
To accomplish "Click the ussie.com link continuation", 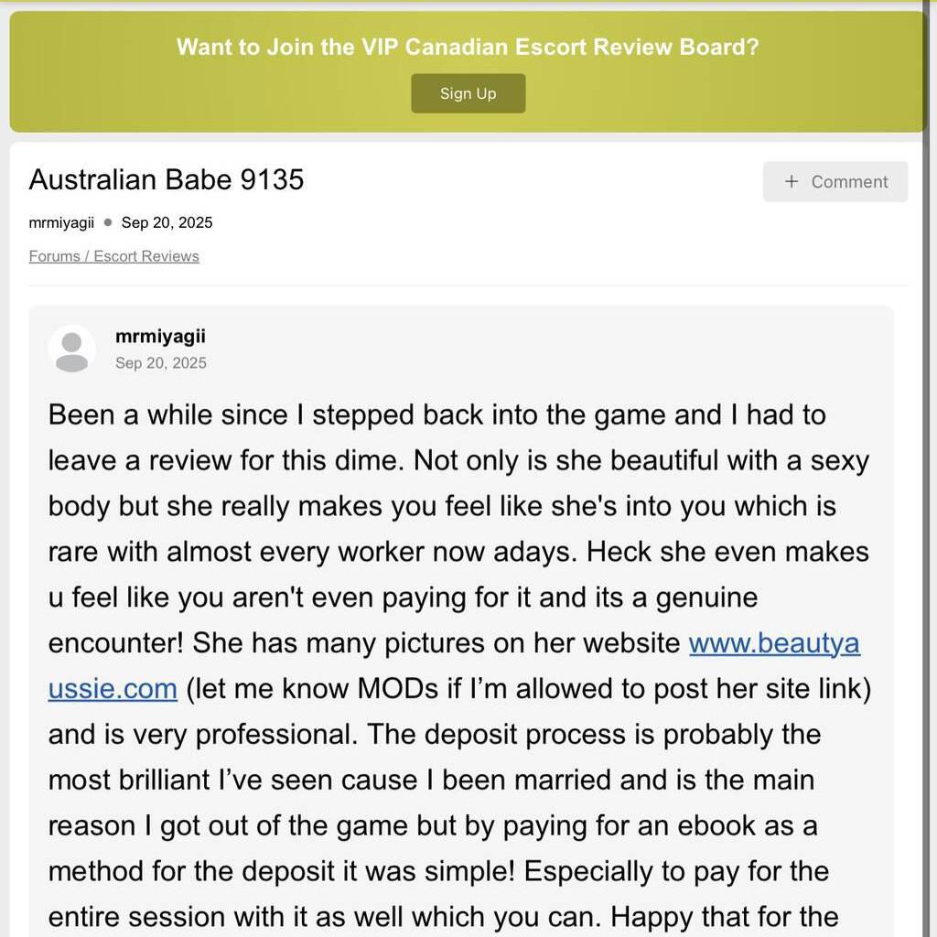I will [113, 688].
